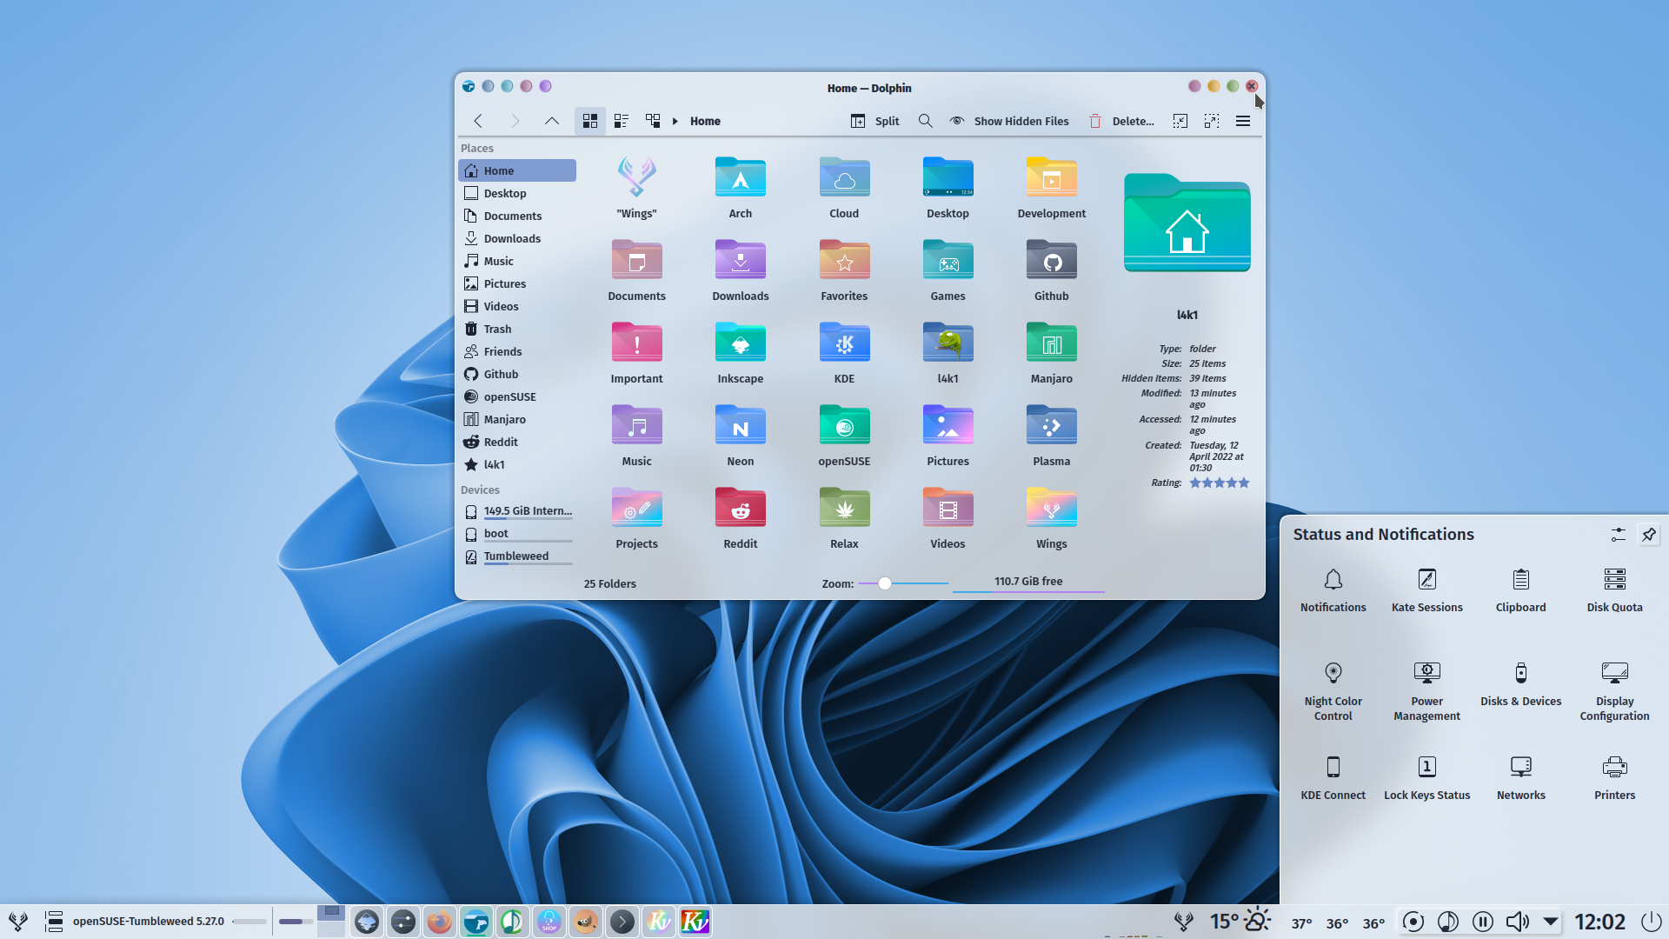This screenshot has width=1669, height=939.
Task: Select the KDE folder icon
Action: point(844,343)
